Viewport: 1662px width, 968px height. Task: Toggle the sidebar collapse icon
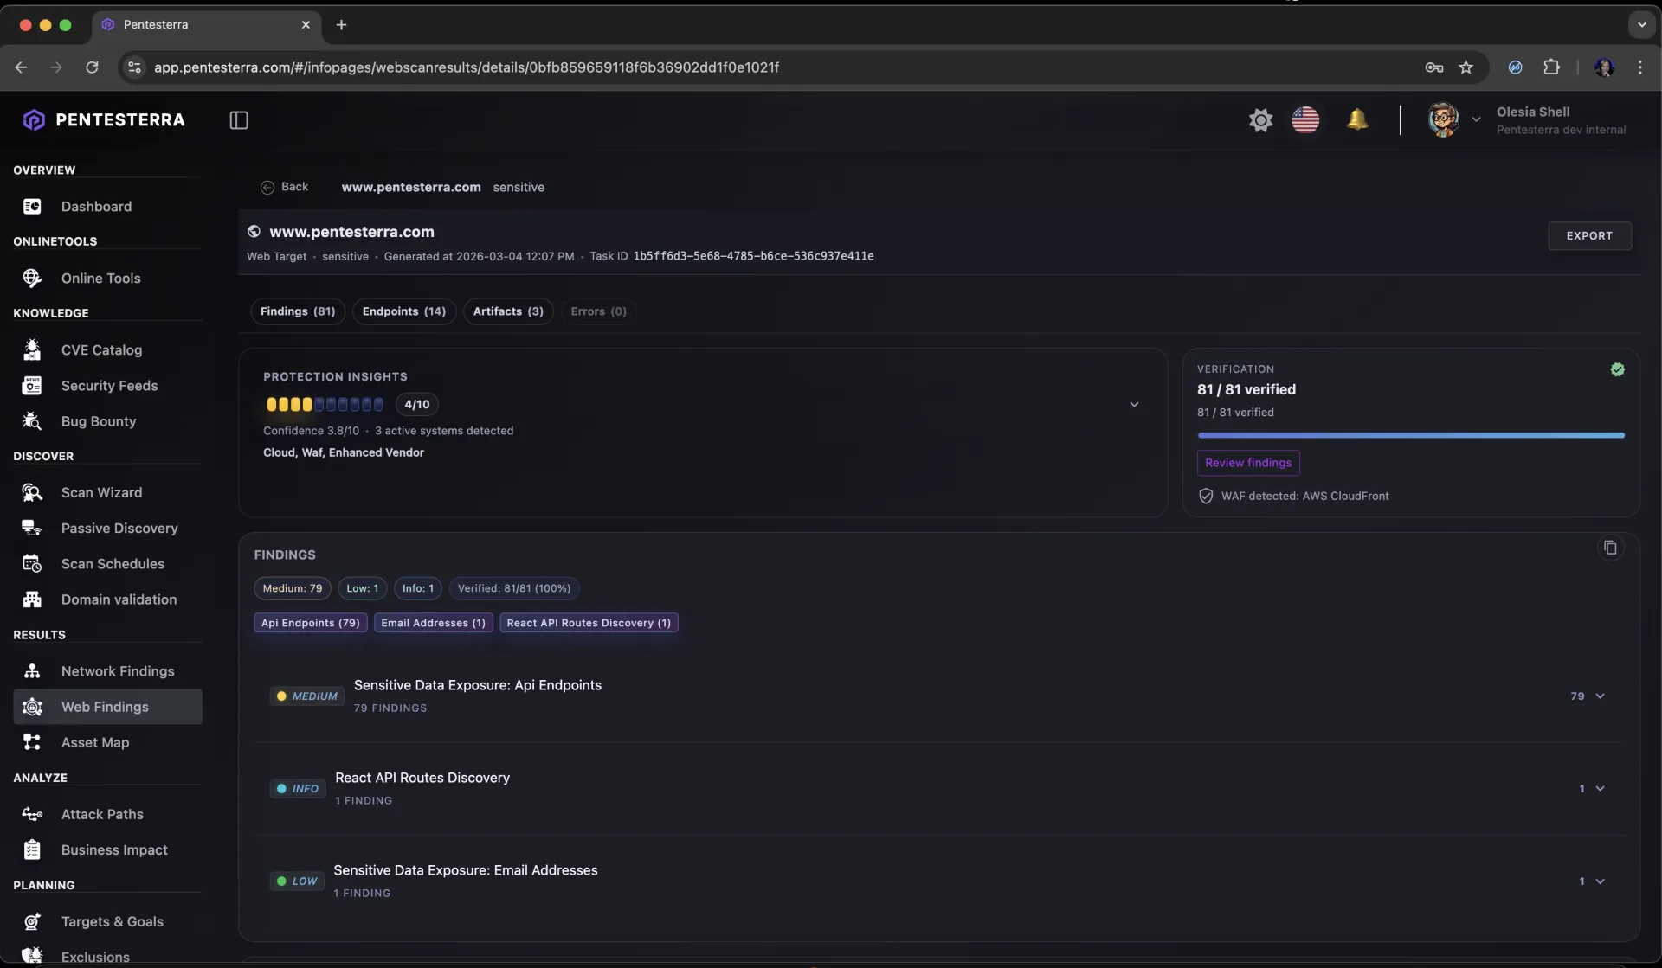click(239, 120)
